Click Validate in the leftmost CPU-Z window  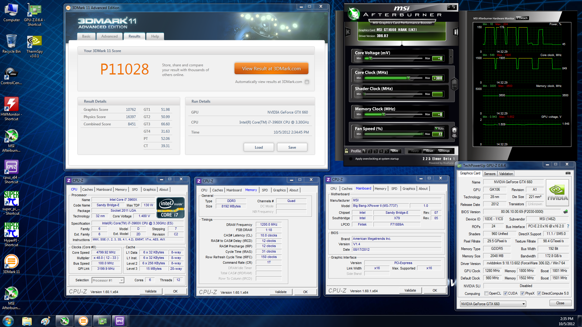151,291
